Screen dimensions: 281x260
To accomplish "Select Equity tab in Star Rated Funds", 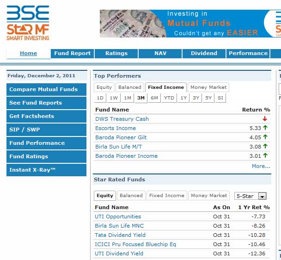I will [x=105, y=196].
